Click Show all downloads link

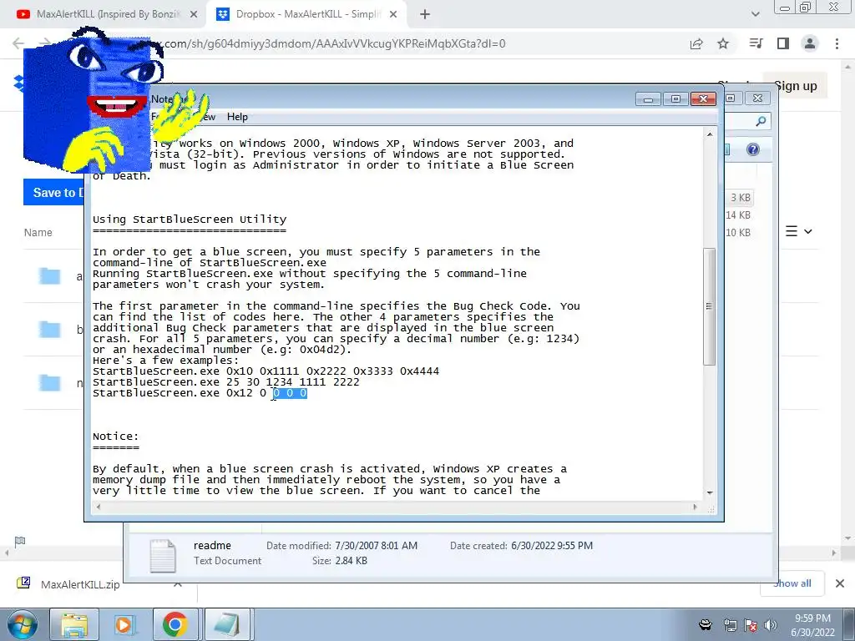pos(792,583)
